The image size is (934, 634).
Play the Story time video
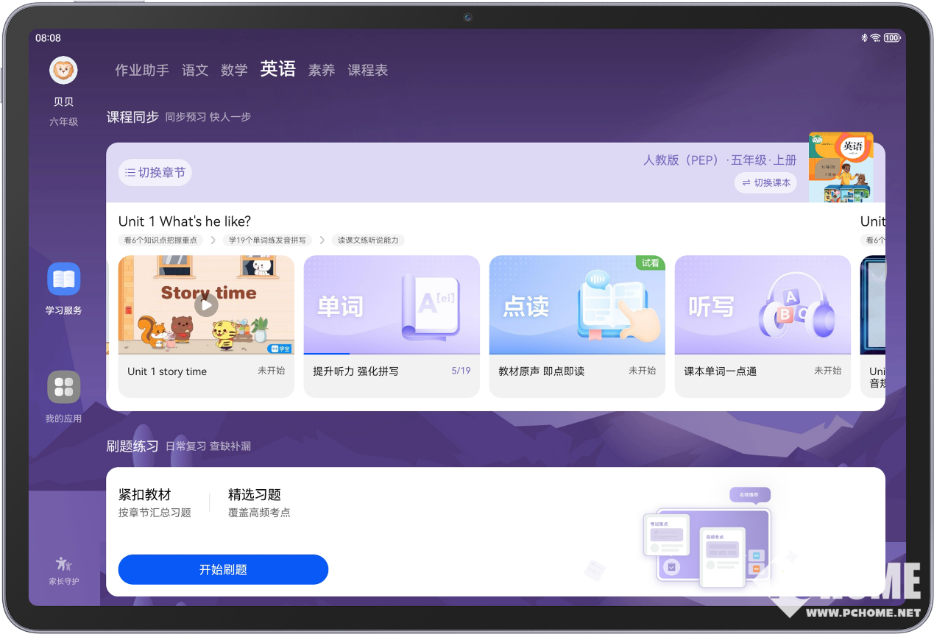pos(206,304)
